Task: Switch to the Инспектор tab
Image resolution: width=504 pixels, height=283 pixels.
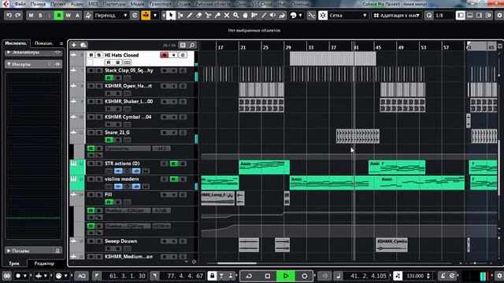Action: [16, 43]
